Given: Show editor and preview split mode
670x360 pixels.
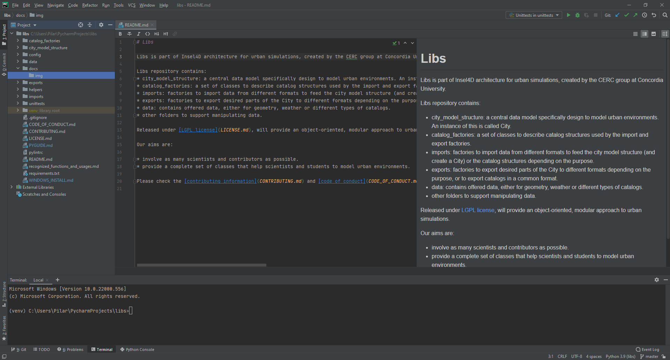Looking at the screenshot, I should [x=645, y=34].
